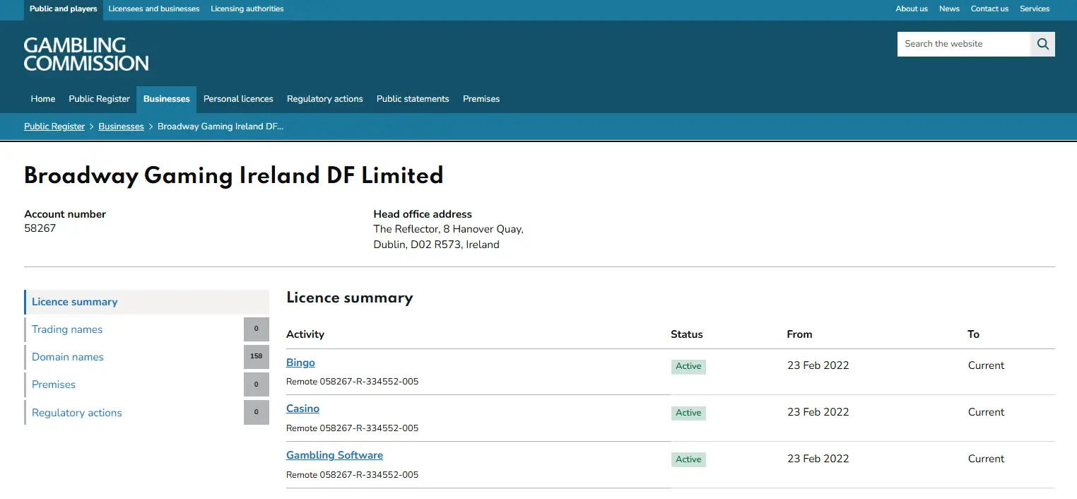The height and width of the screenshot is (499, 1077).
Task: Follow the Public Register breadcrumb link
Action: click(x=54, y=127)
